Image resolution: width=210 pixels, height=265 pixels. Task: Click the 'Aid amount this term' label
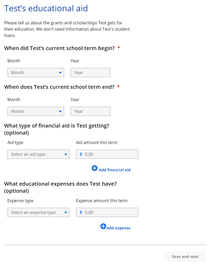pos(97,142)
